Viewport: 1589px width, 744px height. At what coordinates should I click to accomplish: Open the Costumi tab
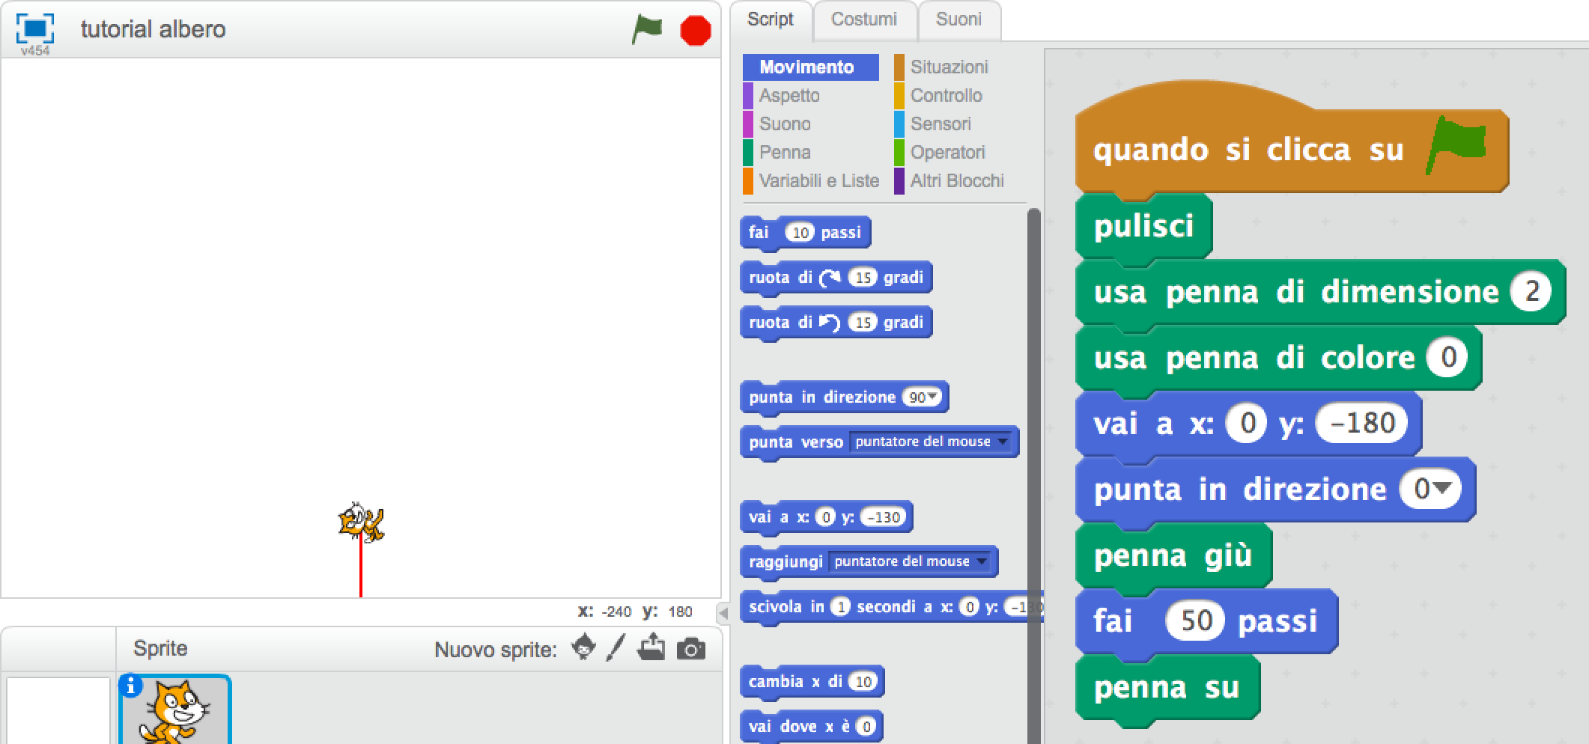tap(863, 19)
